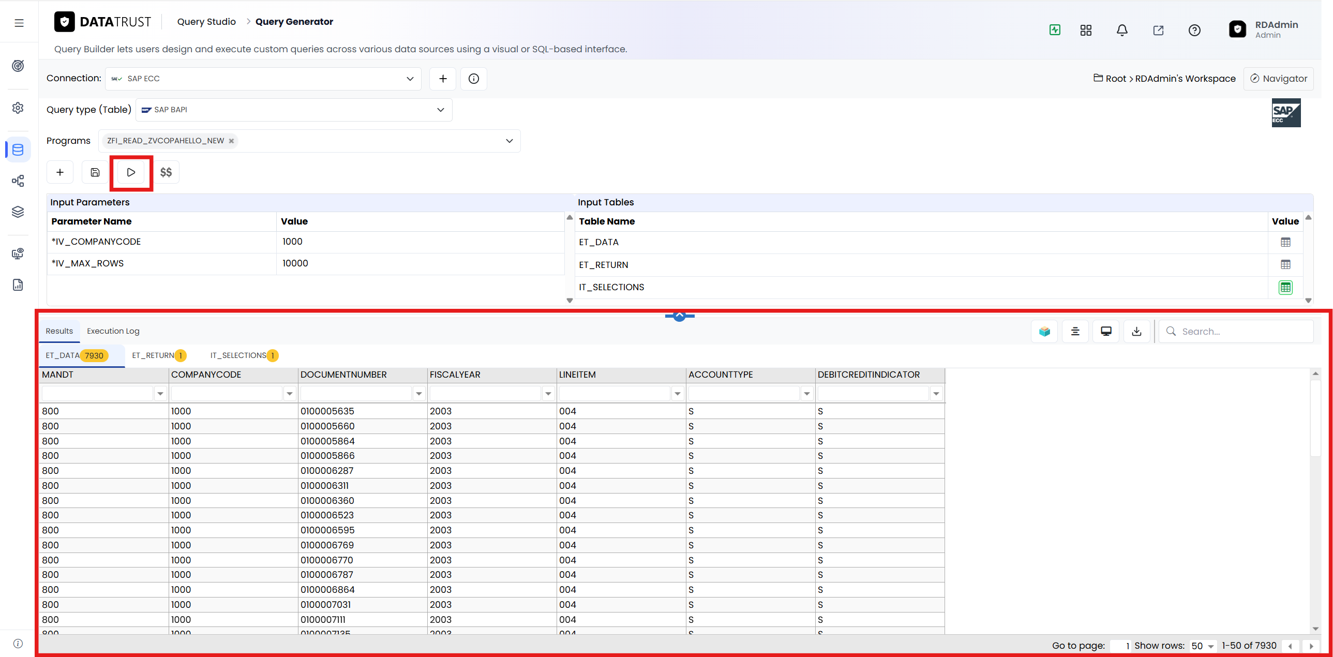This screenshot has width=1333, height=657.
Task: Click the $$ parameters button
Action: tap(166, 172)
